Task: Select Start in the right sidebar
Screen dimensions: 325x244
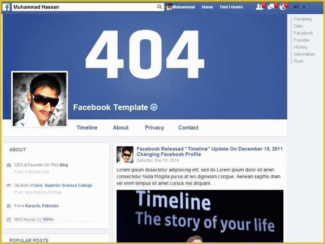Action: [298, 61]
